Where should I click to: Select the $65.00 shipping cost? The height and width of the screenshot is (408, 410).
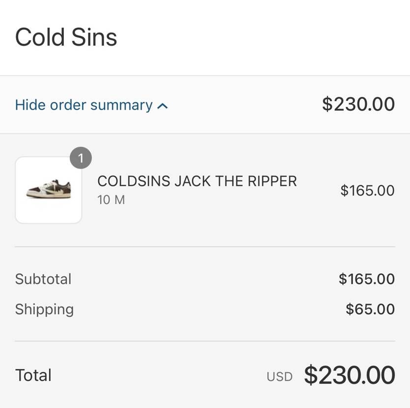370,309
